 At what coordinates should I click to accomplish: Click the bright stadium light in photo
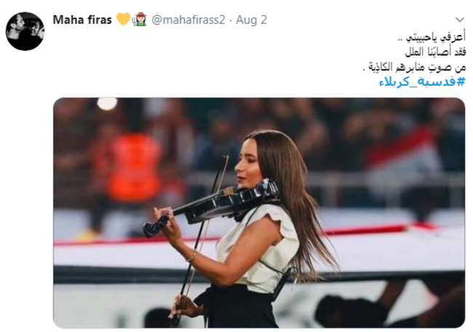click(x=107, y=103)
